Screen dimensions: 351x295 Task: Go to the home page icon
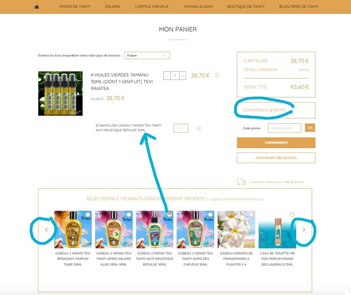tap(37, 7)
